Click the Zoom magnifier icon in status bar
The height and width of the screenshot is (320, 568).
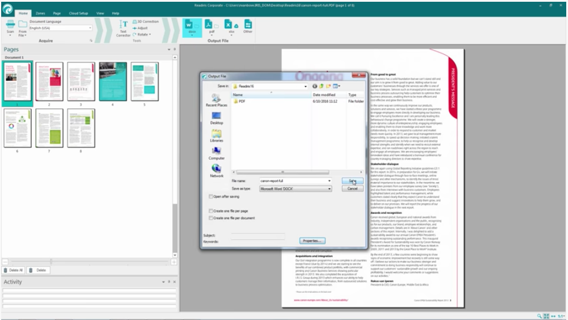(x=539, y=316)
